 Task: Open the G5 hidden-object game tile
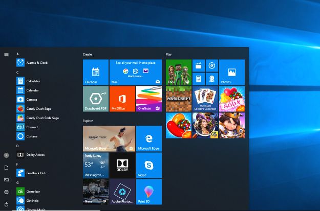pyautogui.click(x=205, y=125)
